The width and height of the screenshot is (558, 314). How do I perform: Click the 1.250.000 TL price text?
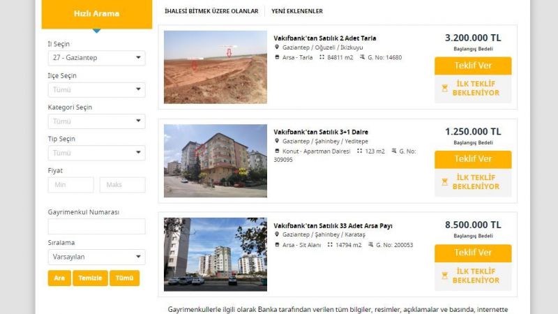(473, 132)
